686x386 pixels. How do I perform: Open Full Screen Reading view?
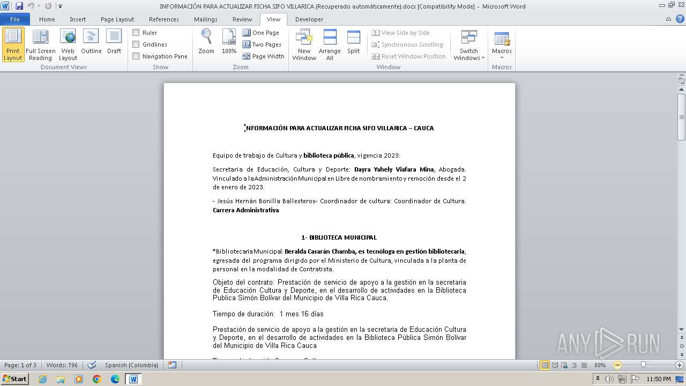[40, 45]
